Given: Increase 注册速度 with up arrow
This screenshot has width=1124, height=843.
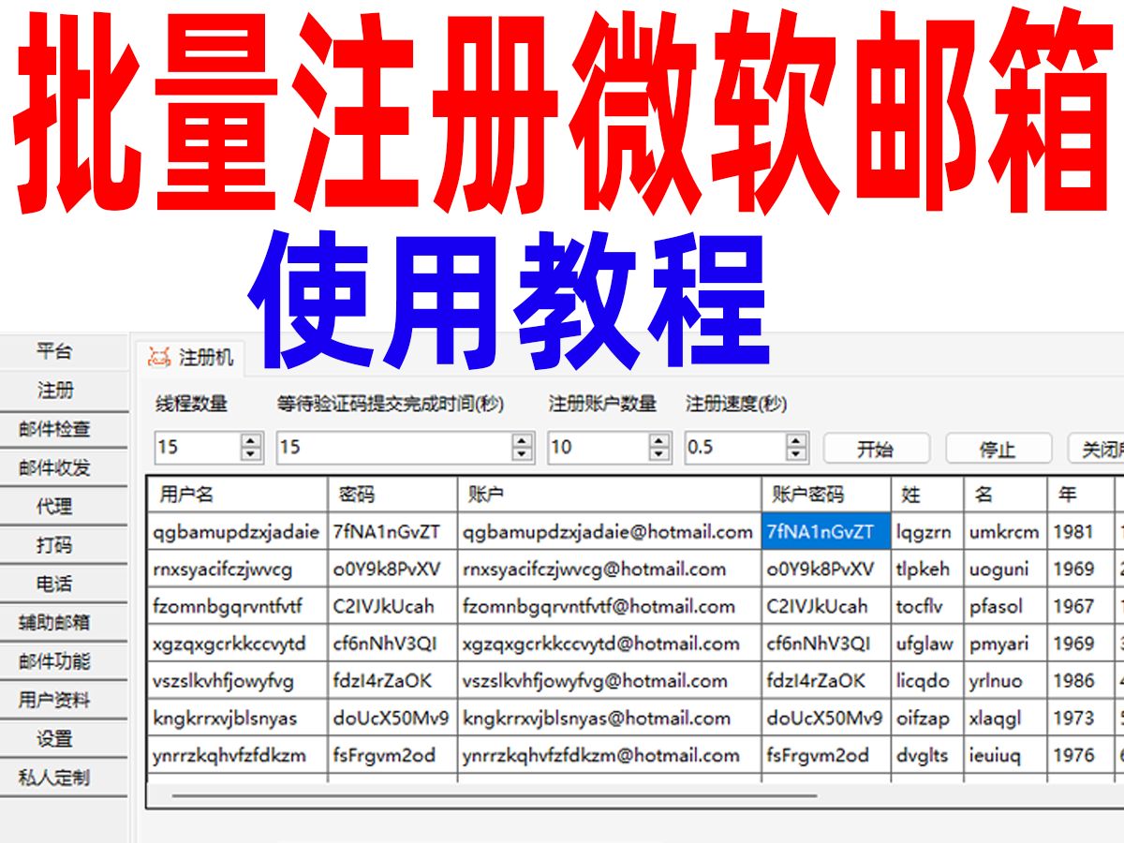Looking at the screenshot, I should click(797, 440).
